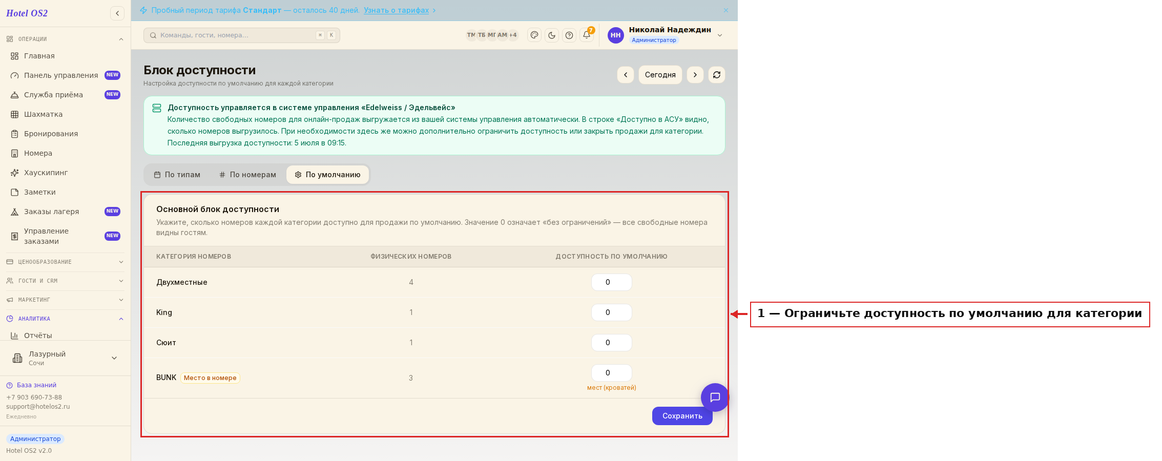Open the support chat bubble
Viewport: 1162px width, 461px height.
[x=715, y=397]
